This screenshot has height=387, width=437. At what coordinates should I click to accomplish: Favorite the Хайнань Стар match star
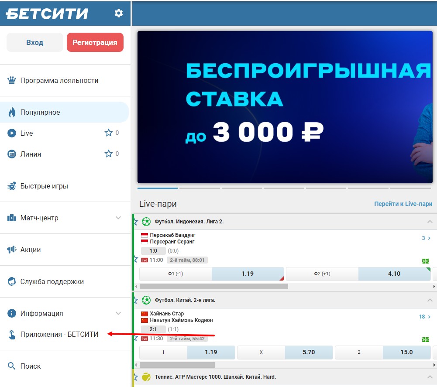pyautogui.click(x=136, y=338)
